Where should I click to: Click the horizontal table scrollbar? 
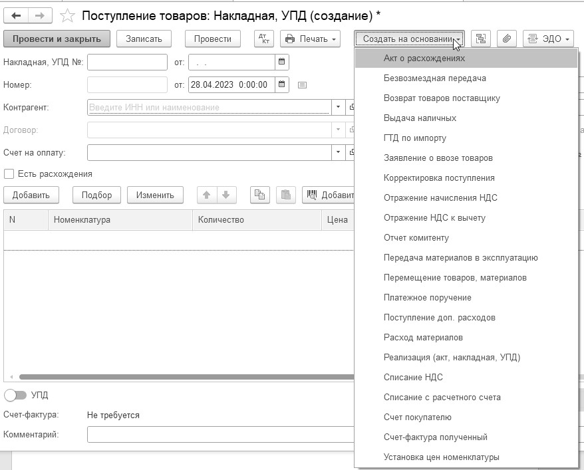tap(186, 377)
